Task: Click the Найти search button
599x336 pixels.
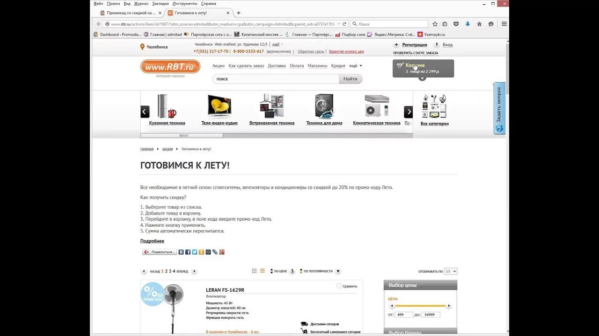Action: (350, 79)
